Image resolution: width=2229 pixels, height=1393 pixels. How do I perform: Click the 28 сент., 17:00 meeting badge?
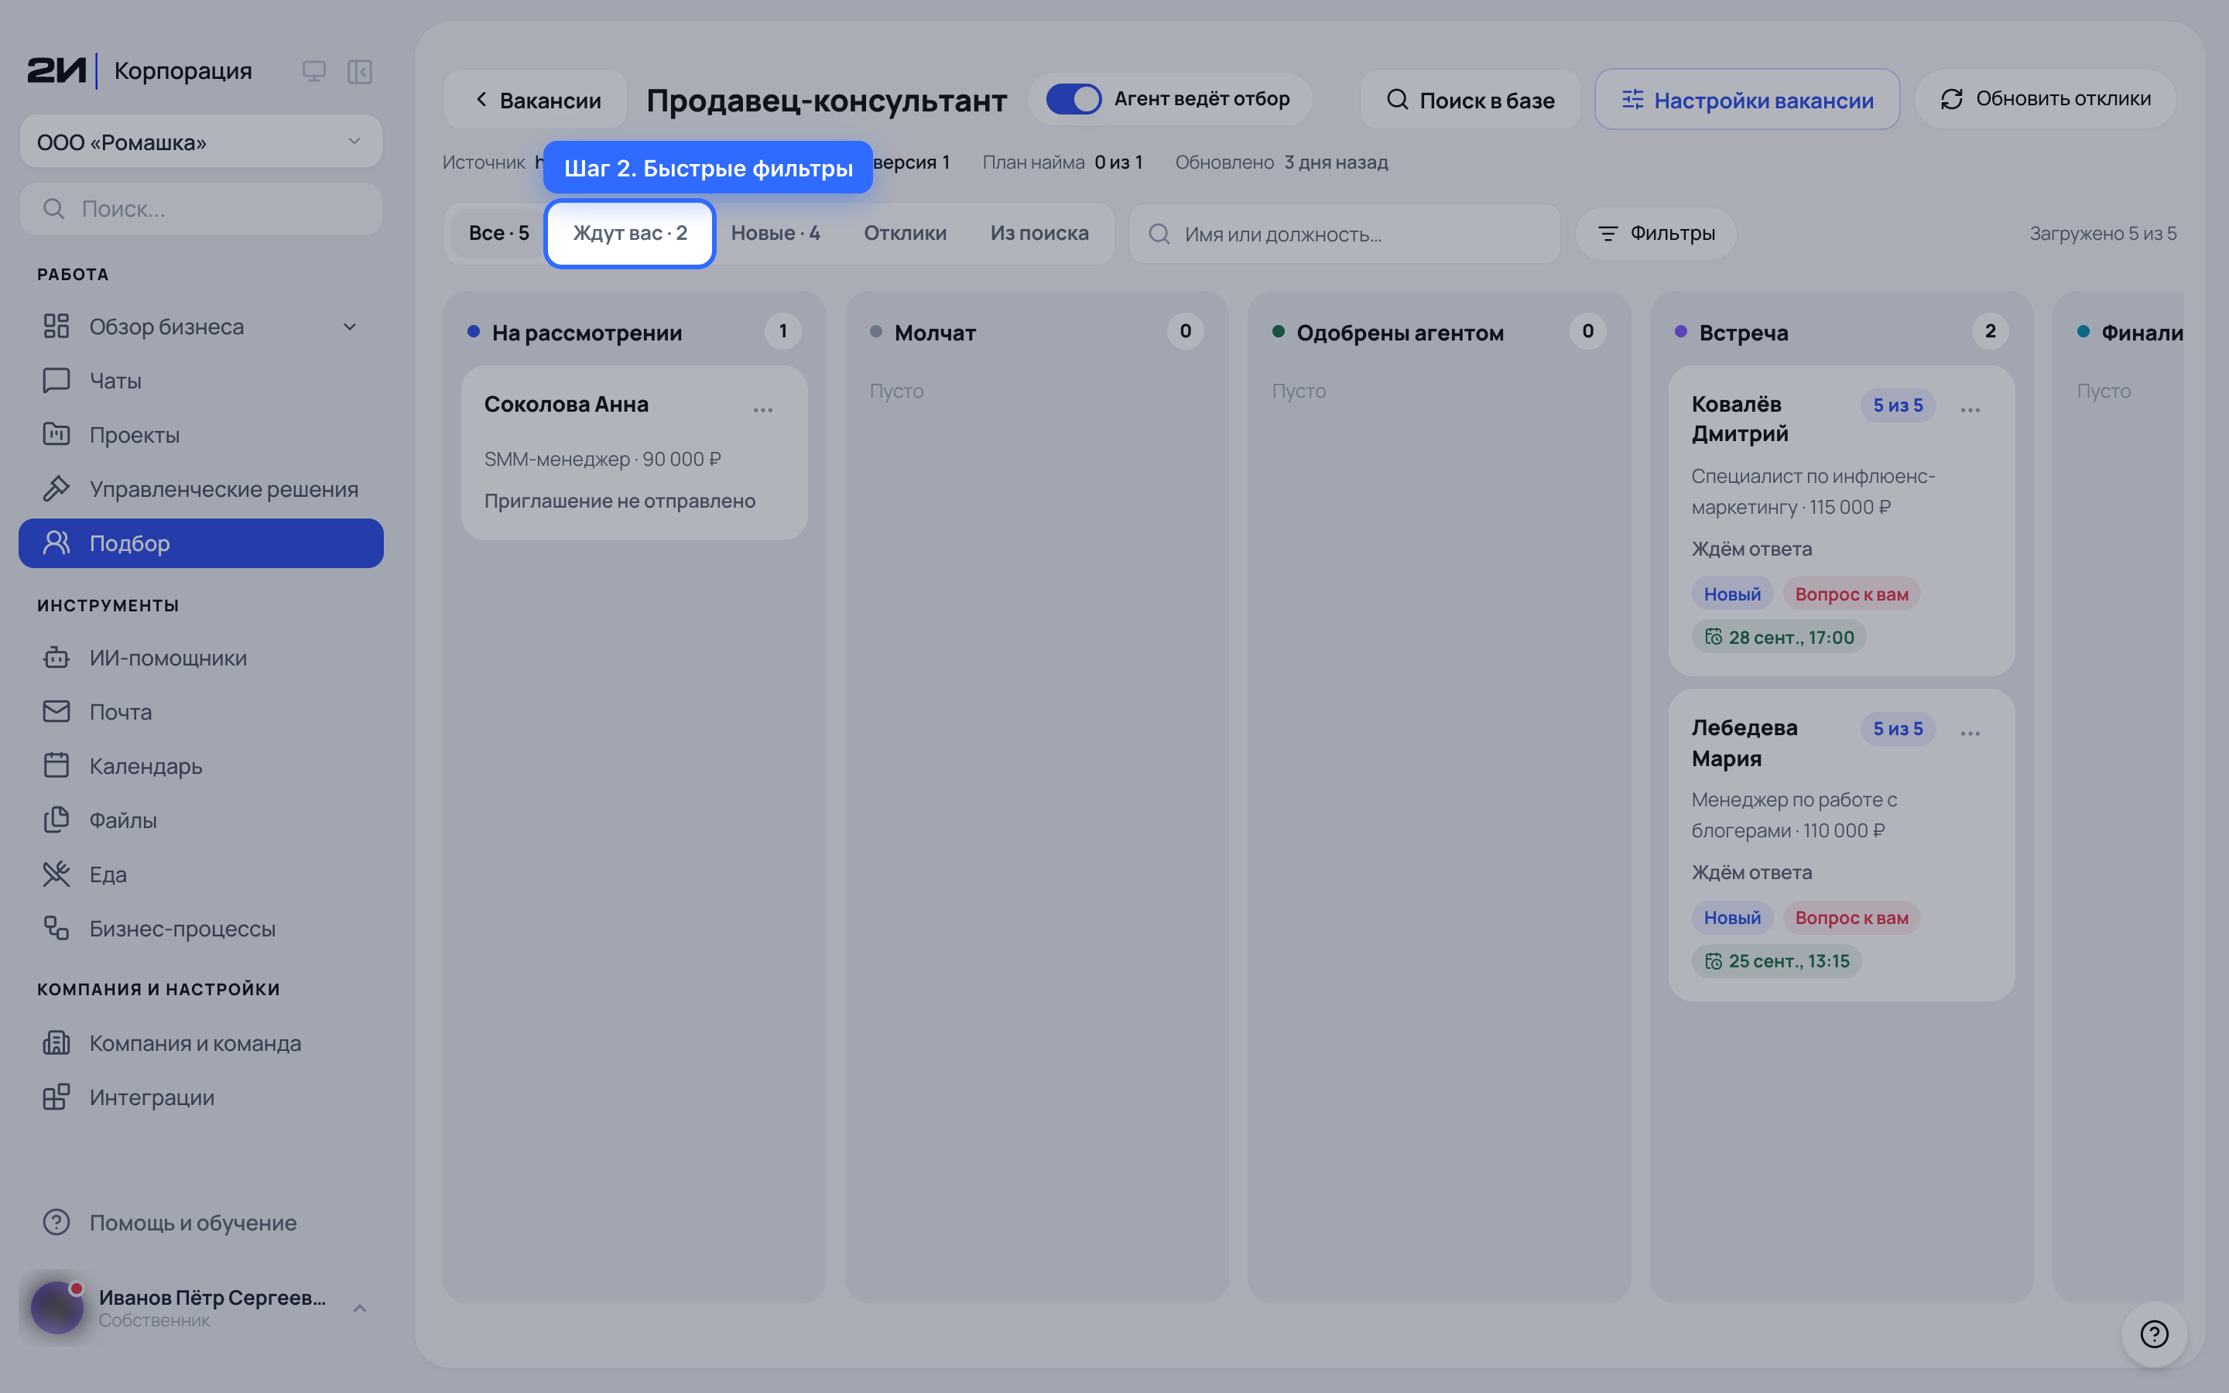coord(1779,638)
